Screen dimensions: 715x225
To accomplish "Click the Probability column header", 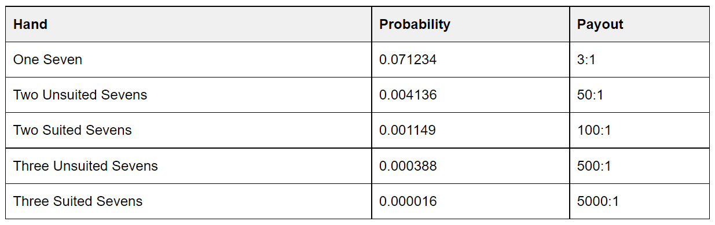I will point(471,24).
